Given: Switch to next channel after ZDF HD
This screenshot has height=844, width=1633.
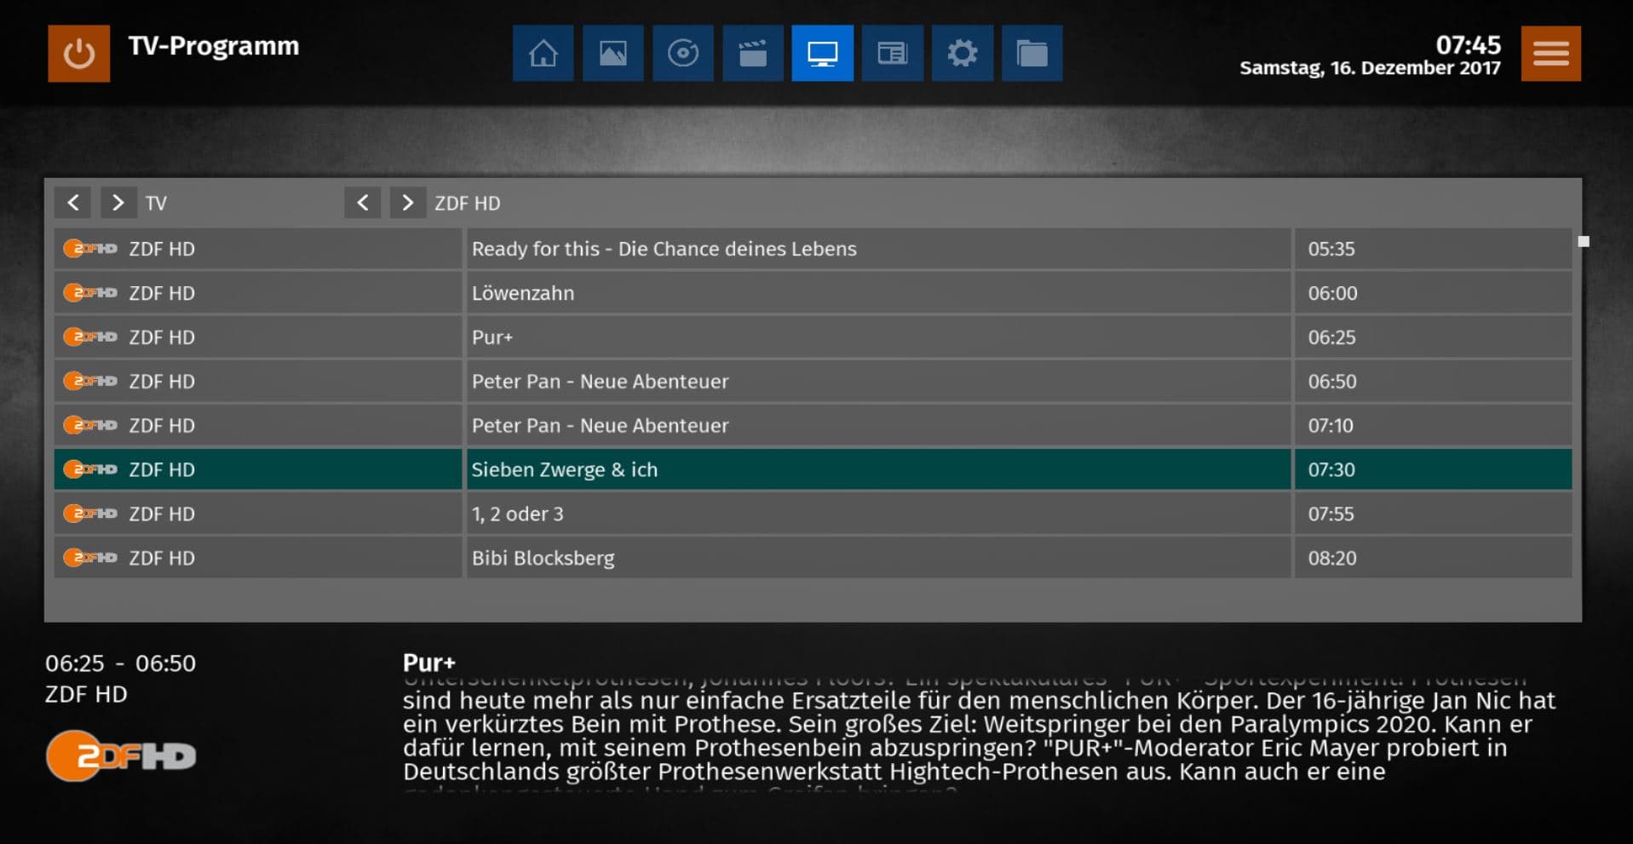Looking at the screenshot, I should tap(408, 203).
